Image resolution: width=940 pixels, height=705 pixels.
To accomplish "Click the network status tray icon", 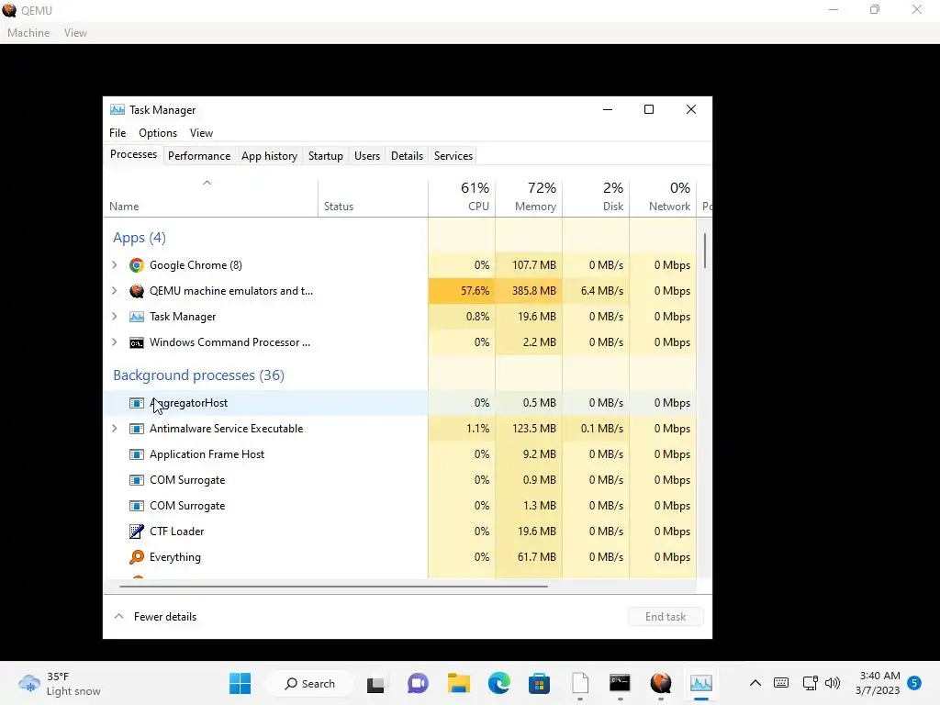I will (810, 683).
